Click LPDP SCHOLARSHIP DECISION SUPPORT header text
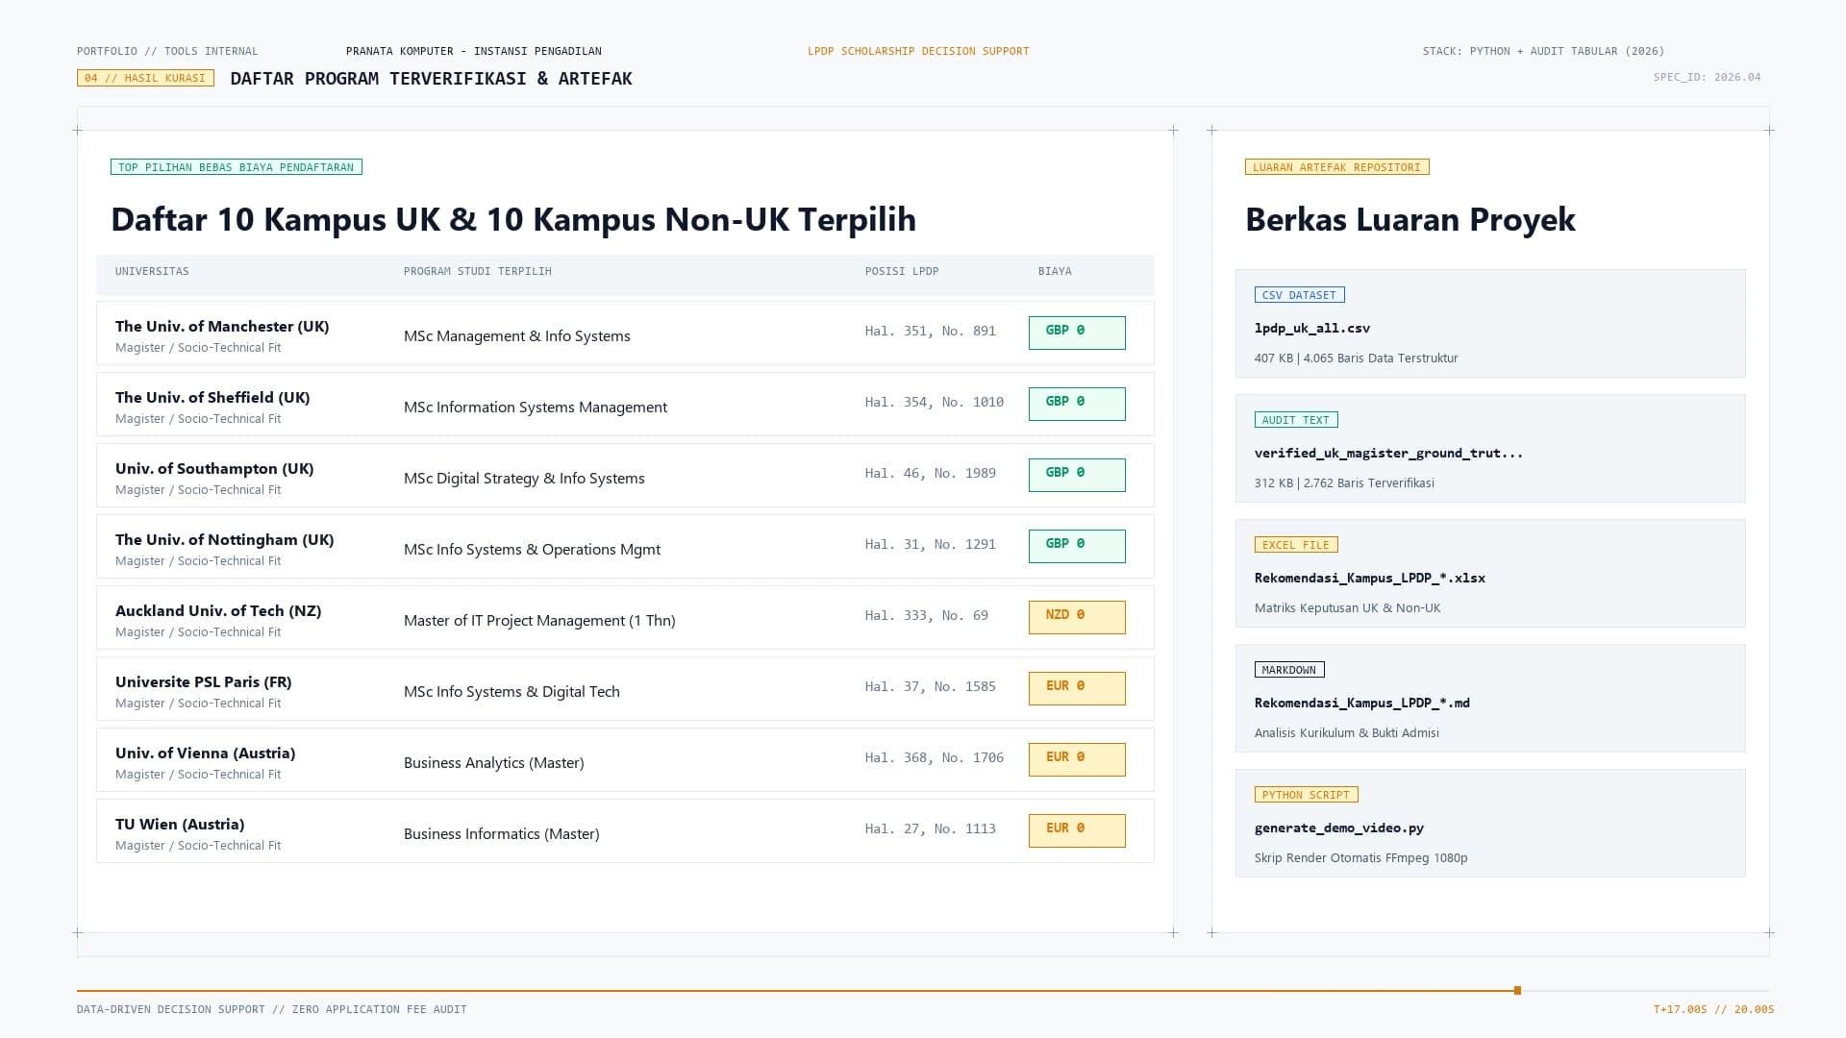Screen dimensions: 1846x1038 [918, 51]
